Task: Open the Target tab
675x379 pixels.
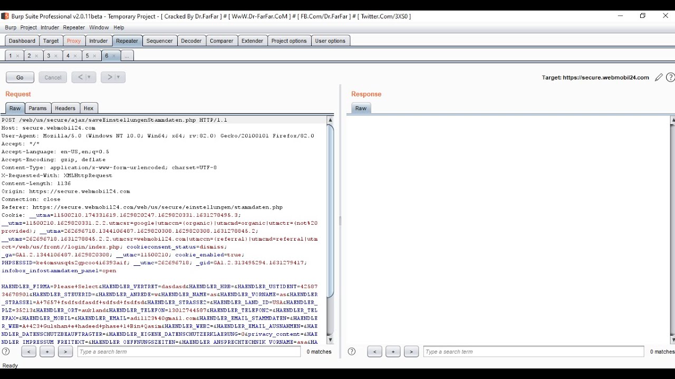Action: tap(51, 41)
